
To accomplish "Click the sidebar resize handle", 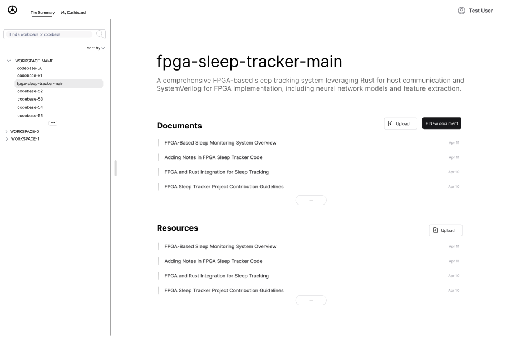I will pos(115,168).
